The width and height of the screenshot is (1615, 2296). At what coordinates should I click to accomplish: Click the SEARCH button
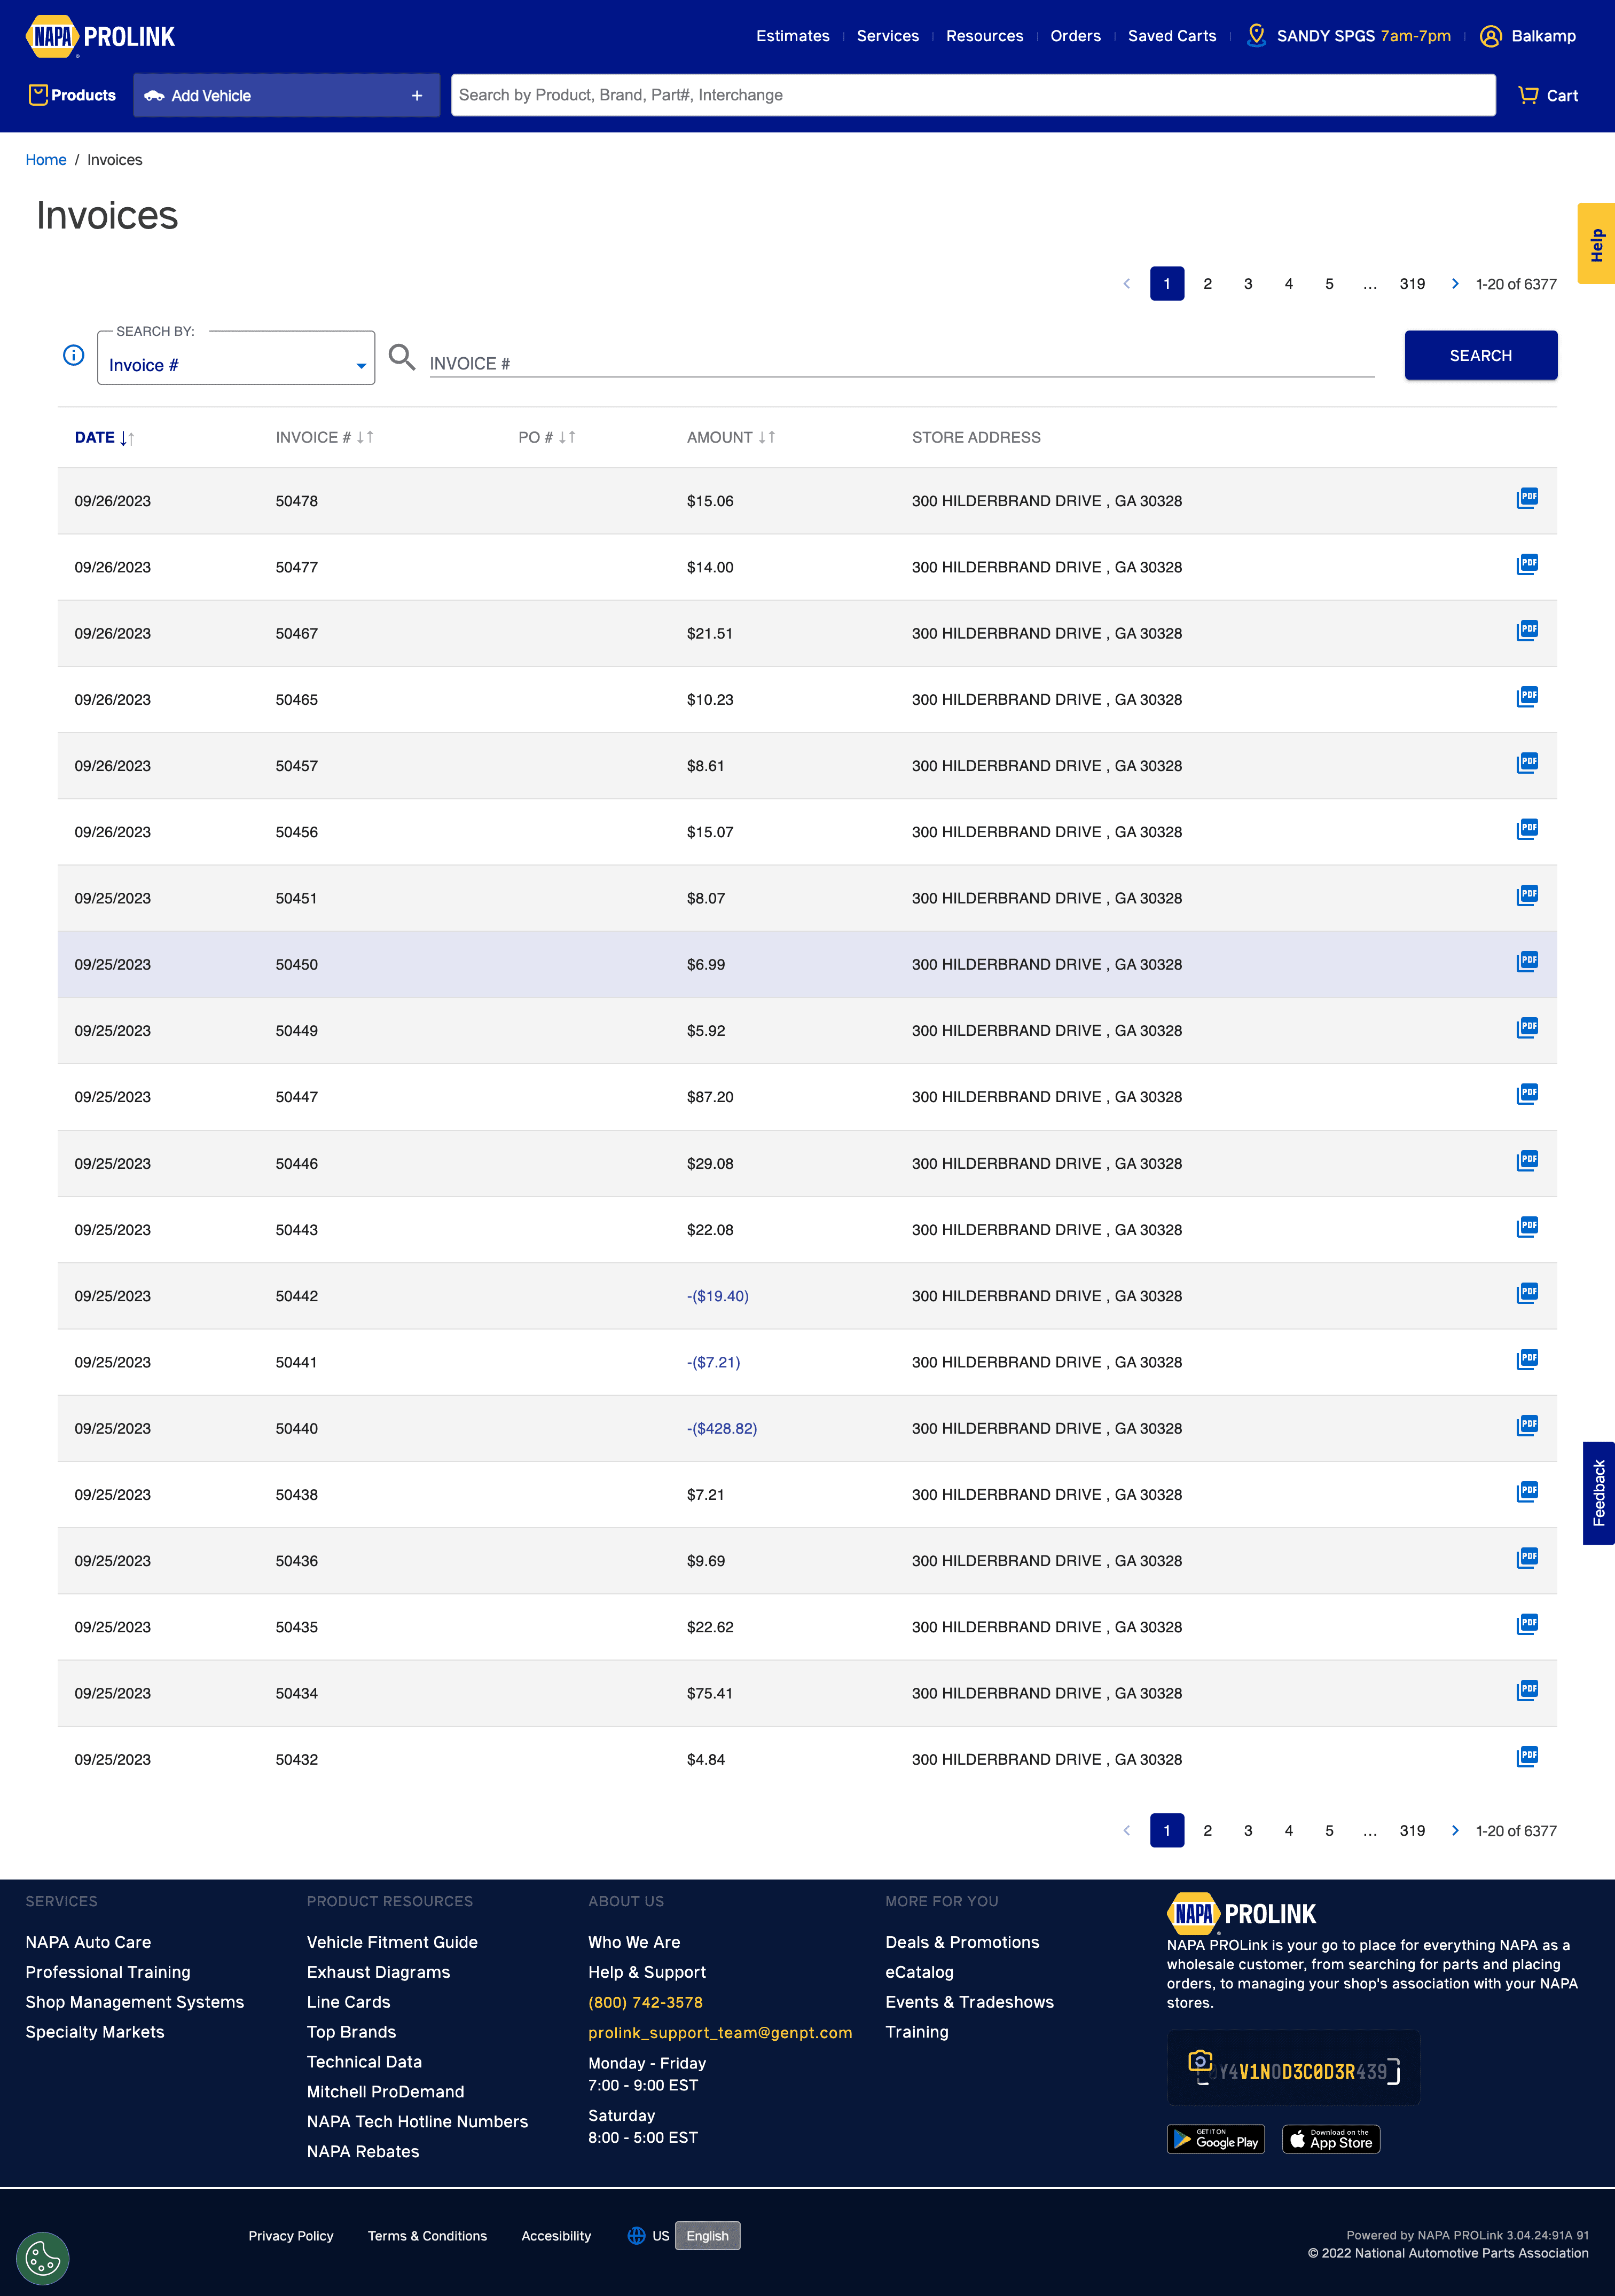1480,355
